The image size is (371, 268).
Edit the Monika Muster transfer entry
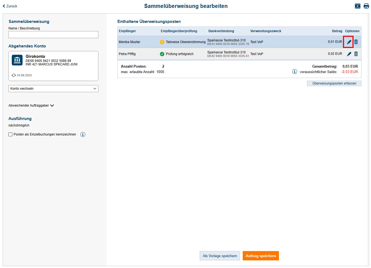click(349, 42)
